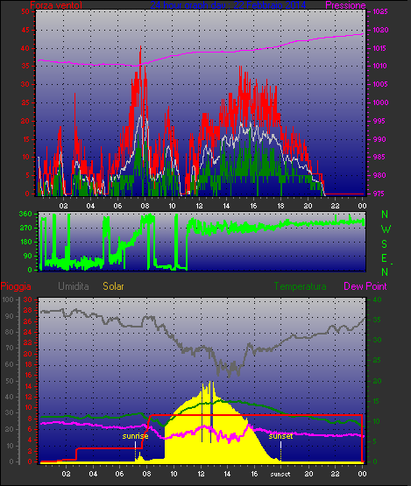
Task: Click the sunrise marker in bottom chart
Action: pyautogui.click(x=135, y=436)
